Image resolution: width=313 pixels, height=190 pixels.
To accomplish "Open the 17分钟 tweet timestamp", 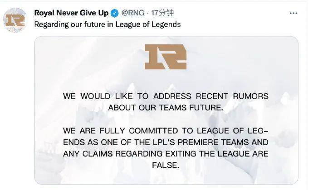I will (x=162, y=13).
